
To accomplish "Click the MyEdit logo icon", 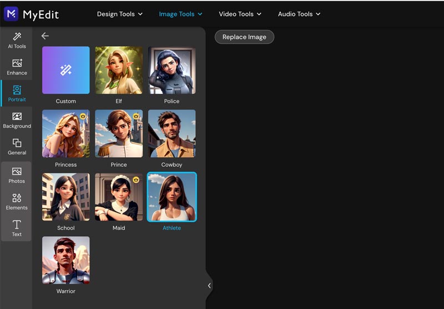I will (11, 13).
